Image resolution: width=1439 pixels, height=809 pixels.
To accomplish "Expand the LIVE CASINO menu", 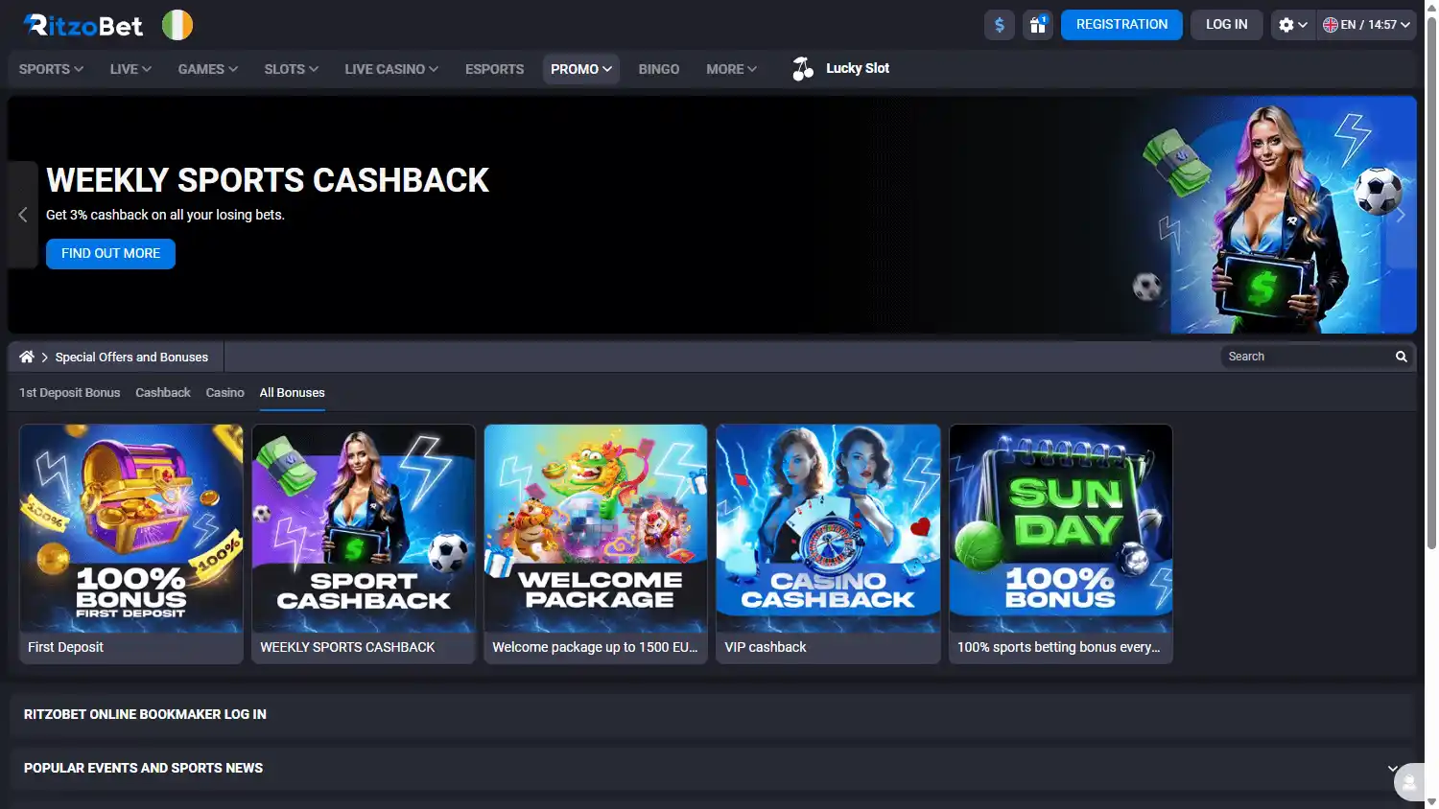I will click(x=391, y=69).
